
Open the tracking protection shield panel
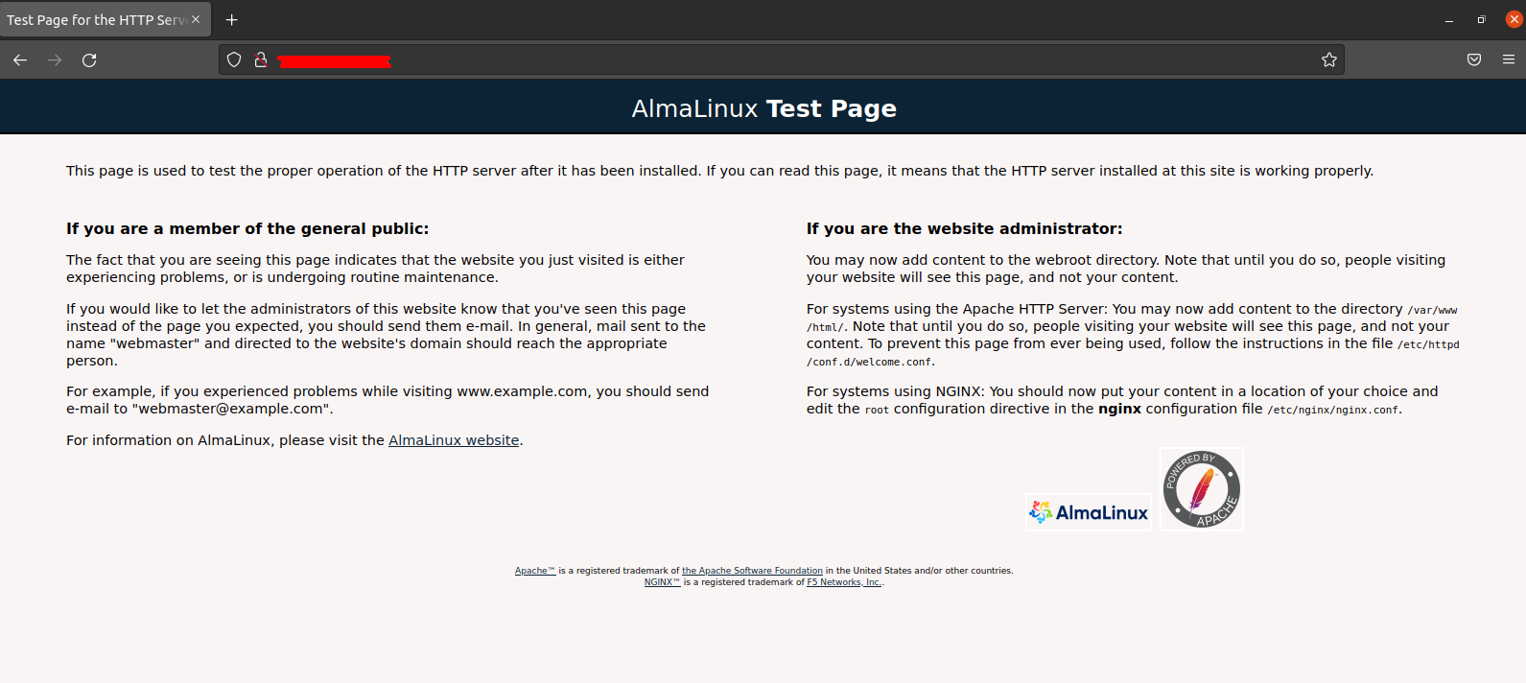[234, 59]
